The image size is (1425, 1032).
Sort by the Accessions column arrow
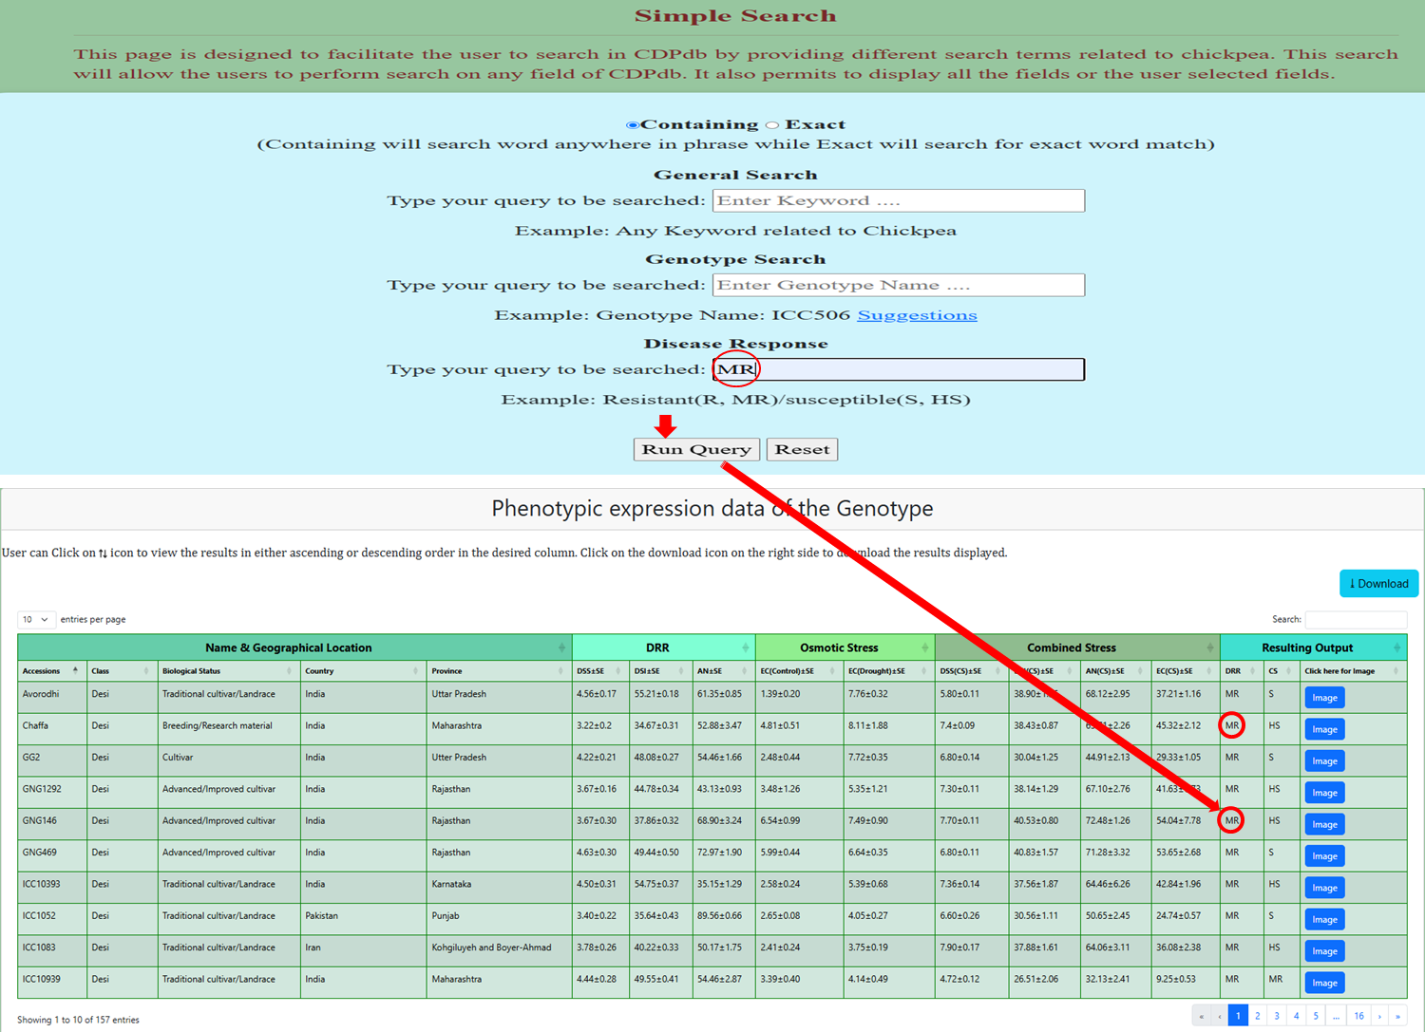point(75,670)
